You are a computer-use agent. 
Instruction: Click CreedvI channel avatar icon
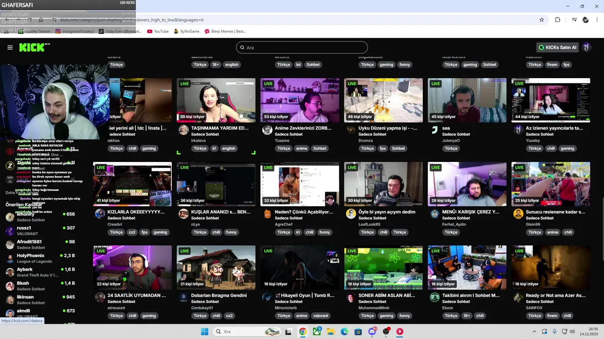[100, 214]
